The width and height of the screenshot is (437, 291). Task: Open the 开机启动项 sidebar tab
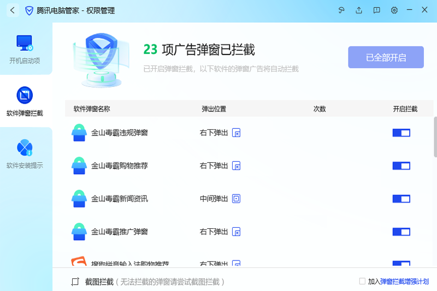click(25, 49)
